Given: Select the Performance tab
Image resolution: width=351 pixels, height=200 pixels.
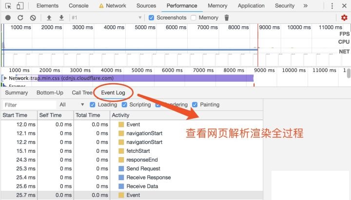Looking at the screenshot, I should (x=182, y=6).
